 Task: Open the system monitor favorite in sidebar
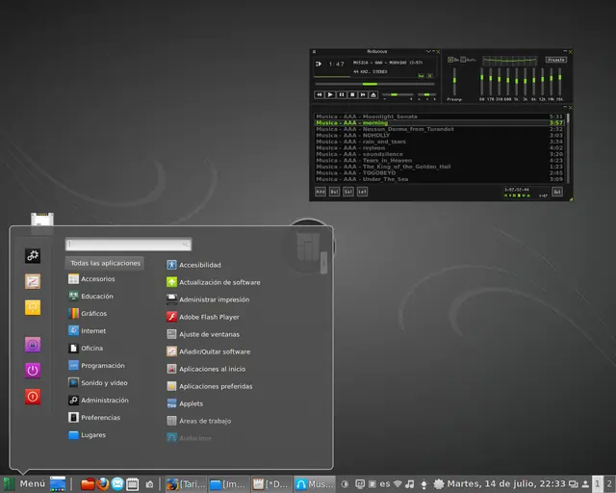(33, 281)
